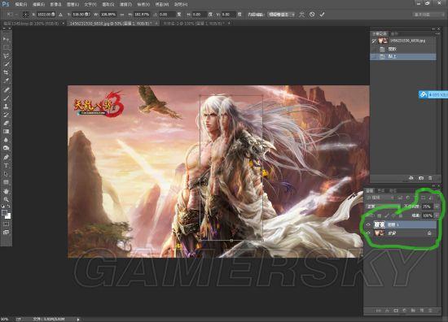Click the W width percentage field
The height and width of the screenshot is (322, 448).
click(x=108, y=15)
